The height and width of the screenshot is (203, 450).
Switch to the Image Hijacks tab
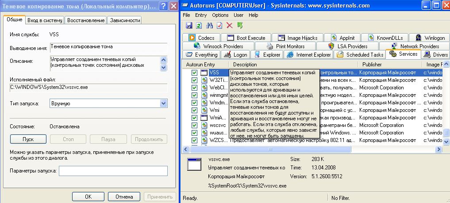pyautogui.click(x=298, y=38)
